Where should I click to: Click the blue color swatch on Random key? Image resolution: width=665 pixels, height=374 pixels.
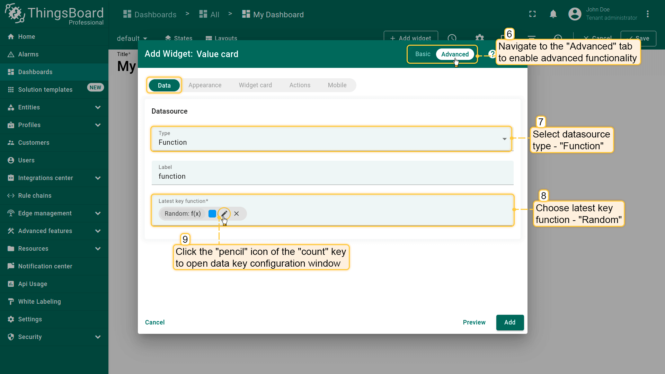click(212, 214)
